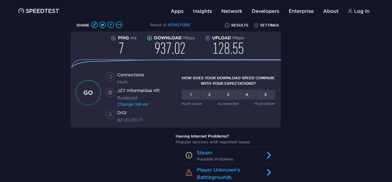The width and height of the screenshot is (392, 182).
Task: Click the server globe icon
Action: (110, 92)
